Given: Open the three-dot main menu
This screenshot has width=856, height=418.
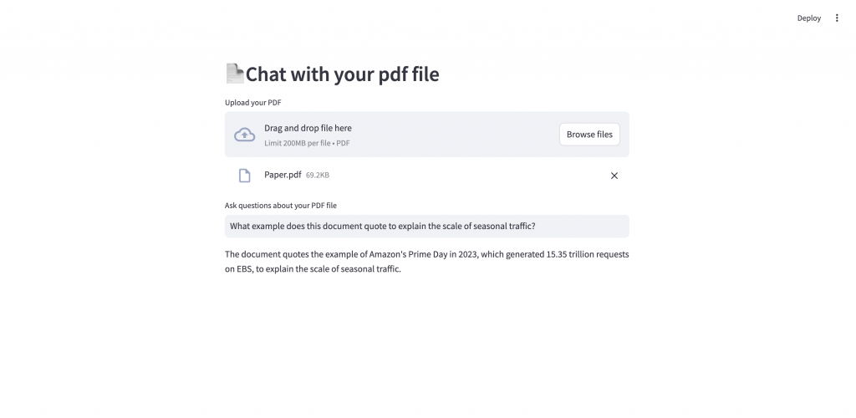Looking at the screenshot, I should 837,18.
